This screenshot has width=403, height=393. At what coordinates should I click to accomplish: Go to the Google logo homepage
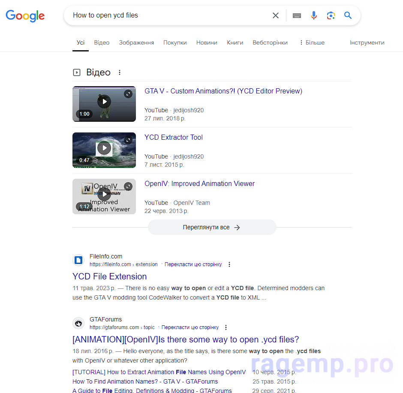25,16
